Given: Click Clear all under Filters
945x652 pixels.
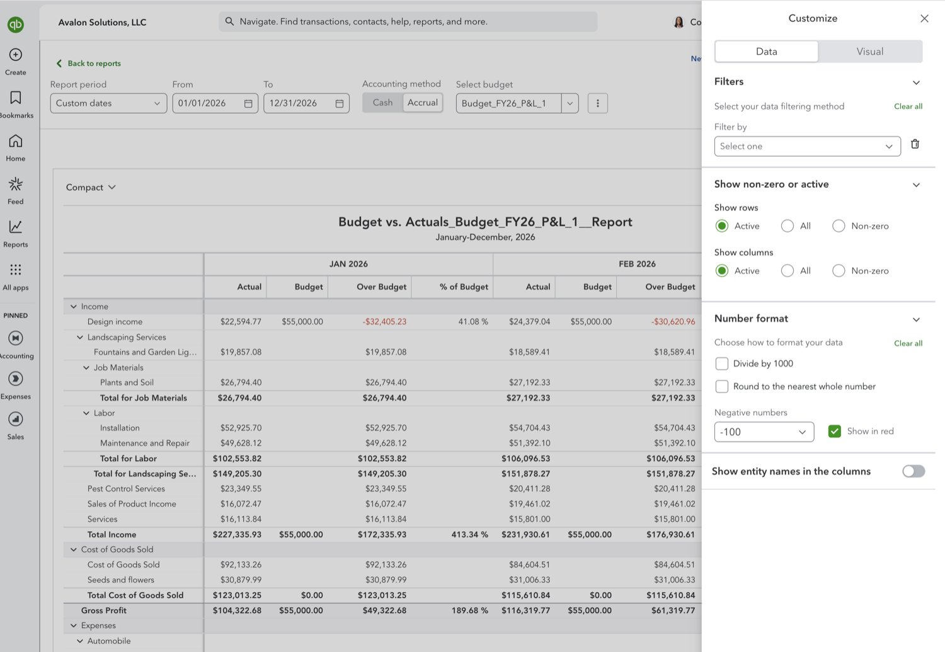Looking at the screenshot, I should pos(908,106).
